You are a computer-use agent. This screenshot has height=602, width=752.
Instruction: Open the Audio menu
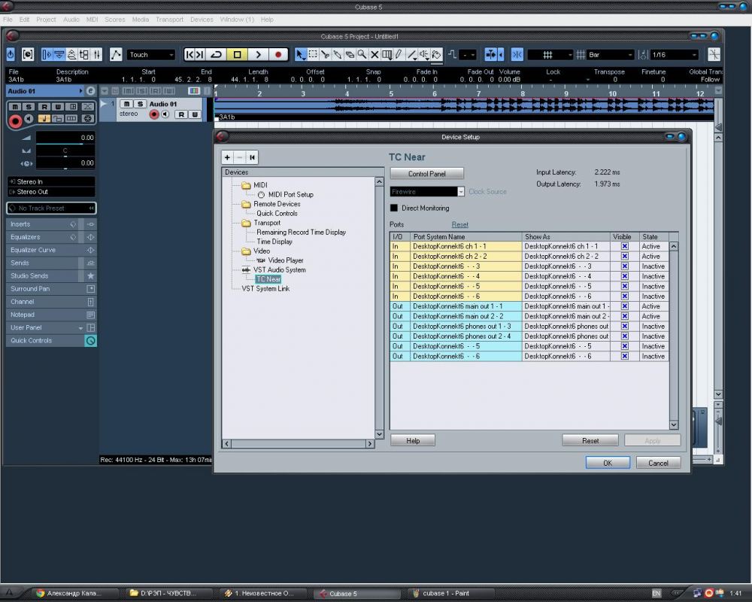(71, 20)
